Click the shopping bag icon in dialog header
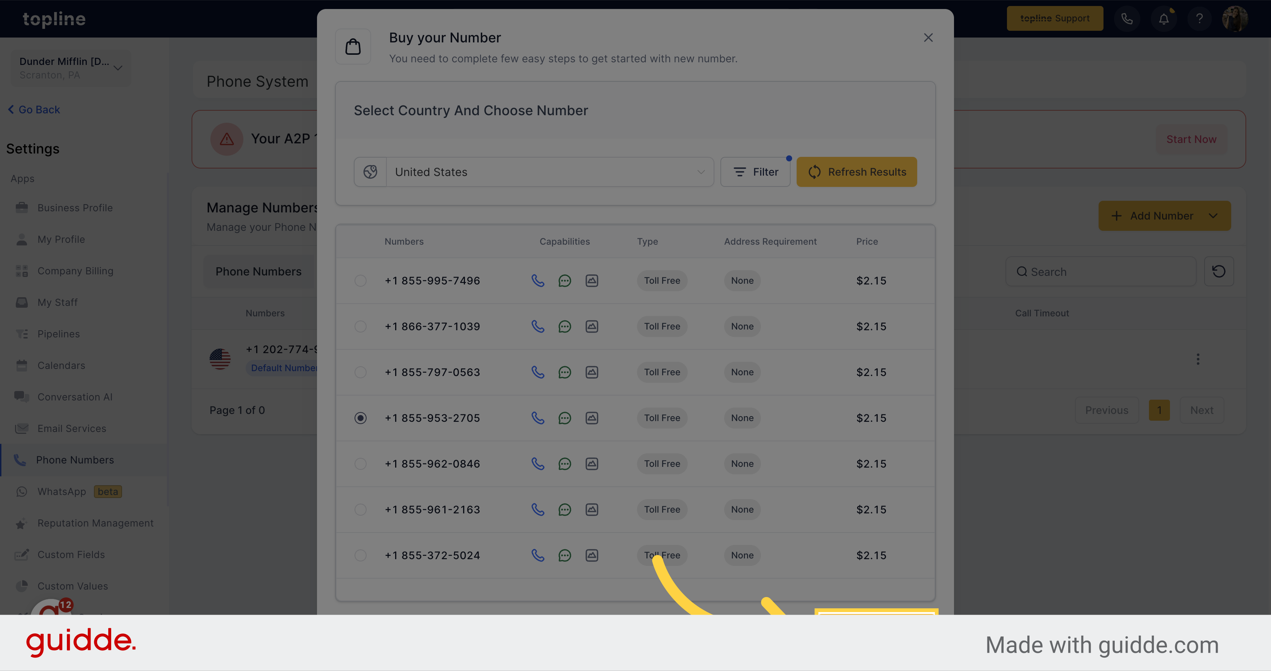Image resolution: width=1271 pixels, height=671 pixels. tap(353, 47)
